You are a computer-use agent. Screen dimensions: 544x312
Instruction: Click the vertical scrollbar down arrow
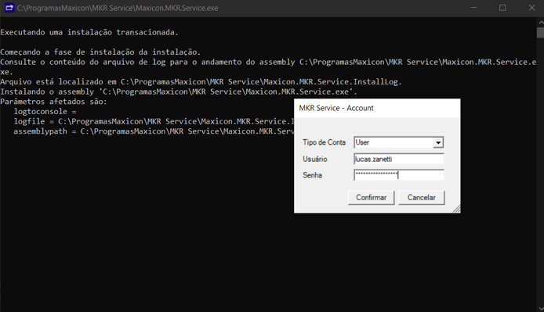541,308
